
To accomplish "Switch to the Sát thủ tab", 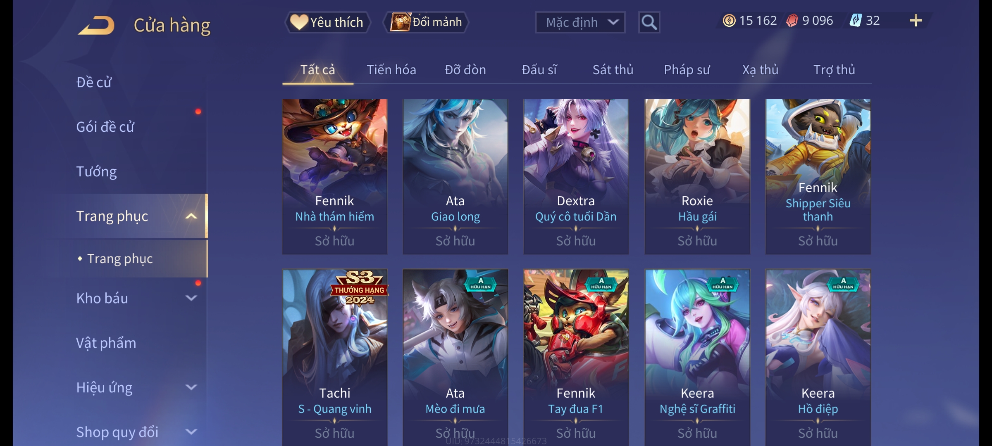I will [613, 70].
